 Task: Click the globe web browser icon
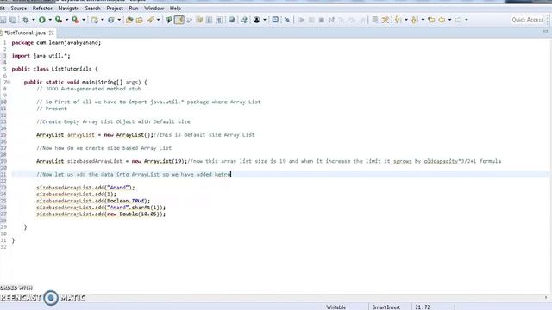(232, 20)
